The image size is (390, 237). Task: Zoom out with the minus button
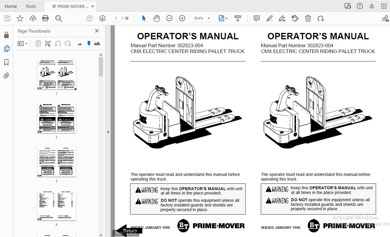pyautogui.click(x=169, y=18)
